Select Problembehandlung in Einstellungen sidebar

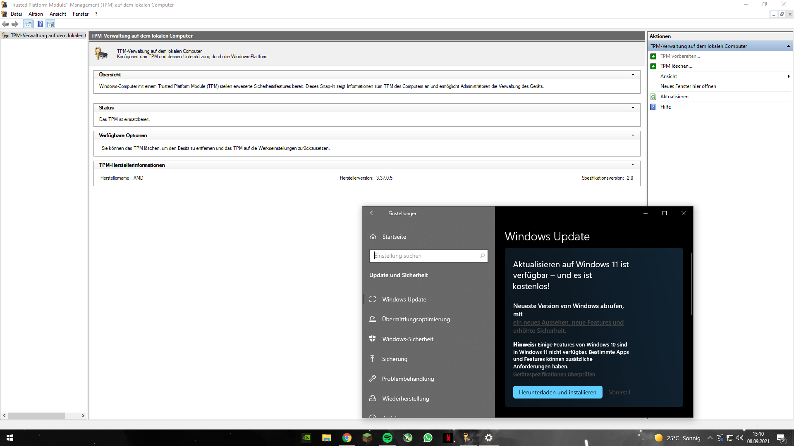[408, 378]
